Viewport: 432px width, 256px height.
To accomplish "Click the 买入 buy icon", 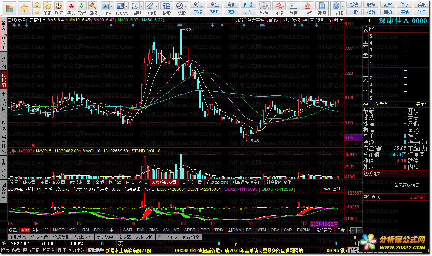I will click(x=71, y=6).
